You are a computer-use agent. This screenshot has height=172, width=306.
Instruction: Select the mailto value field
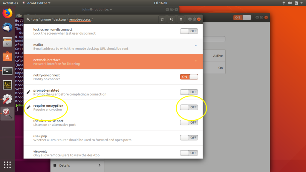(196, 46)
